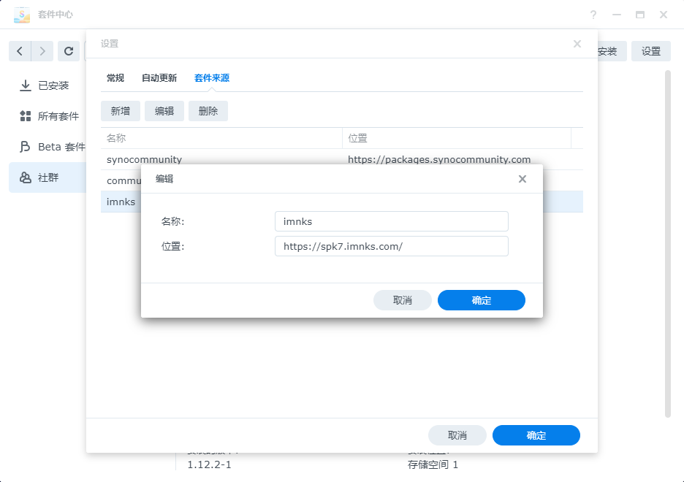Close the 设置 dialog with X

pos(577,44)
